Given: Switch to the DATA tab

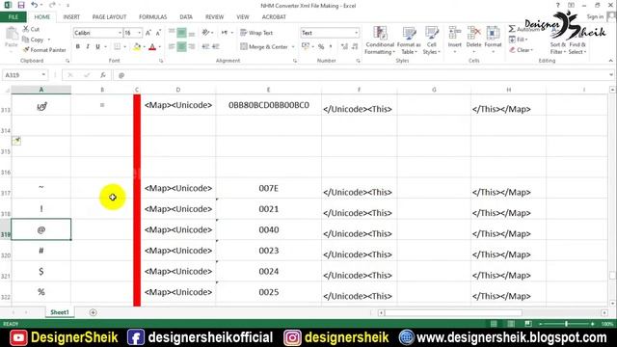Looking at the screenshot, I should [186, 17].
